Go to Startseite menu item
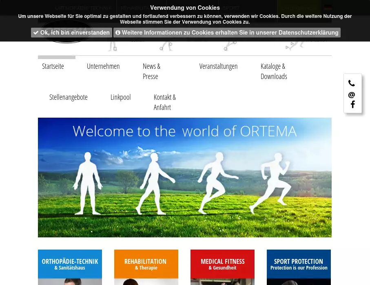Viewport: 370px width, 285px height. click(53, 66)
